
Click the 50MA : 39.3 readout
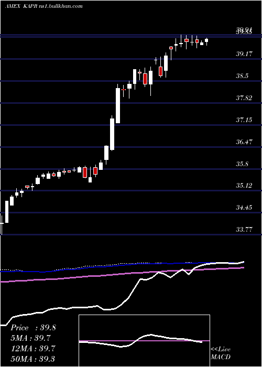point(32,359)
